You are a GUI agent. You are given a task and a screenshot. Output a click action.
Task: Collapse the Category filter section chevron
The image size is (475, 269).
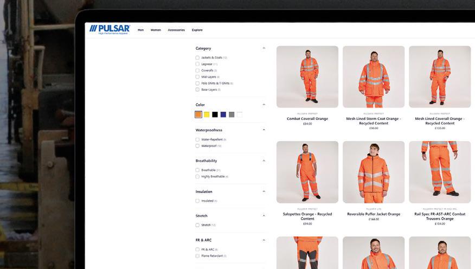pyautogui.click(x=264, y=48)
